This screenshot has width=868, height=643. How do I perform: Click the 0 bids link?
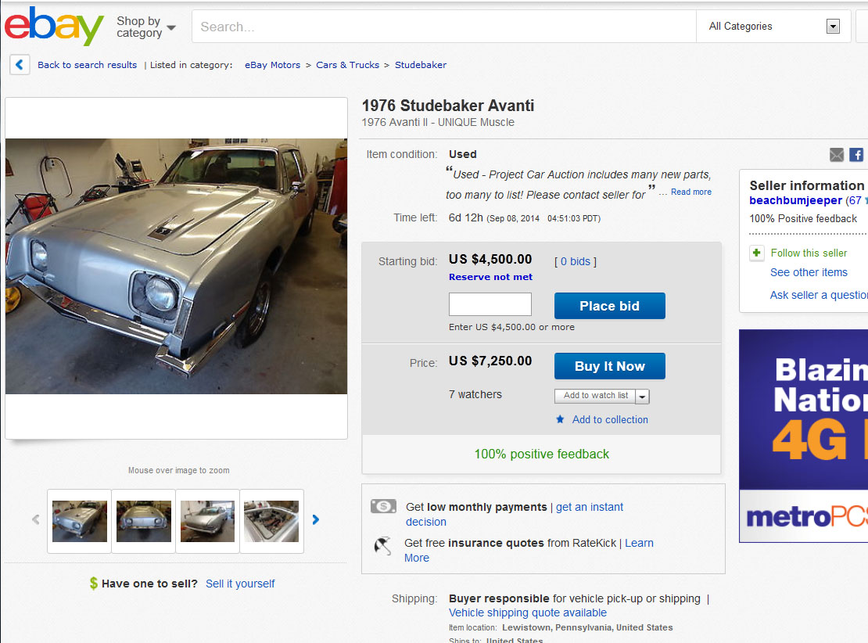coord(576,261)
